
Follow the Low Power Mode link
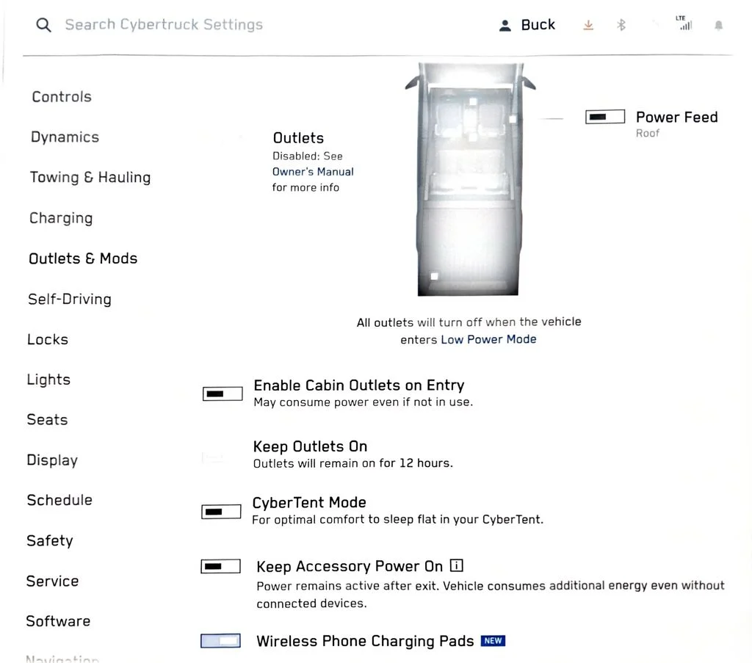point(488,339)
